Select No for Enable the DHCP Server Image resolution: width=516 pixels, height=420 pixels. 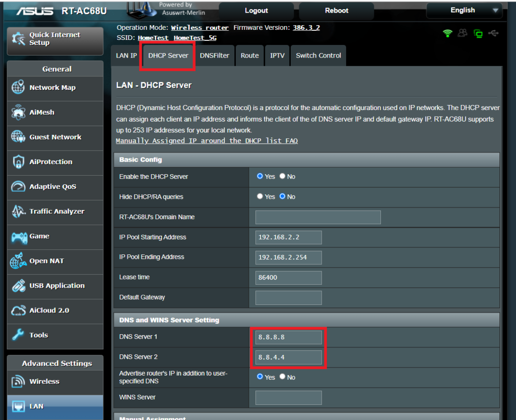point(282,176)
